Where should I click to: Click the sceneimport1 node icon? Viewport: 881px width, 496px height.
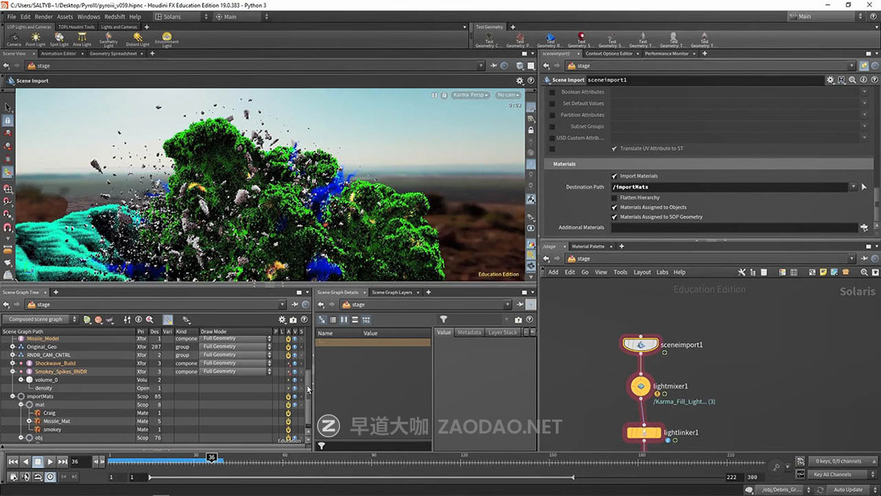tap(640, 344)
